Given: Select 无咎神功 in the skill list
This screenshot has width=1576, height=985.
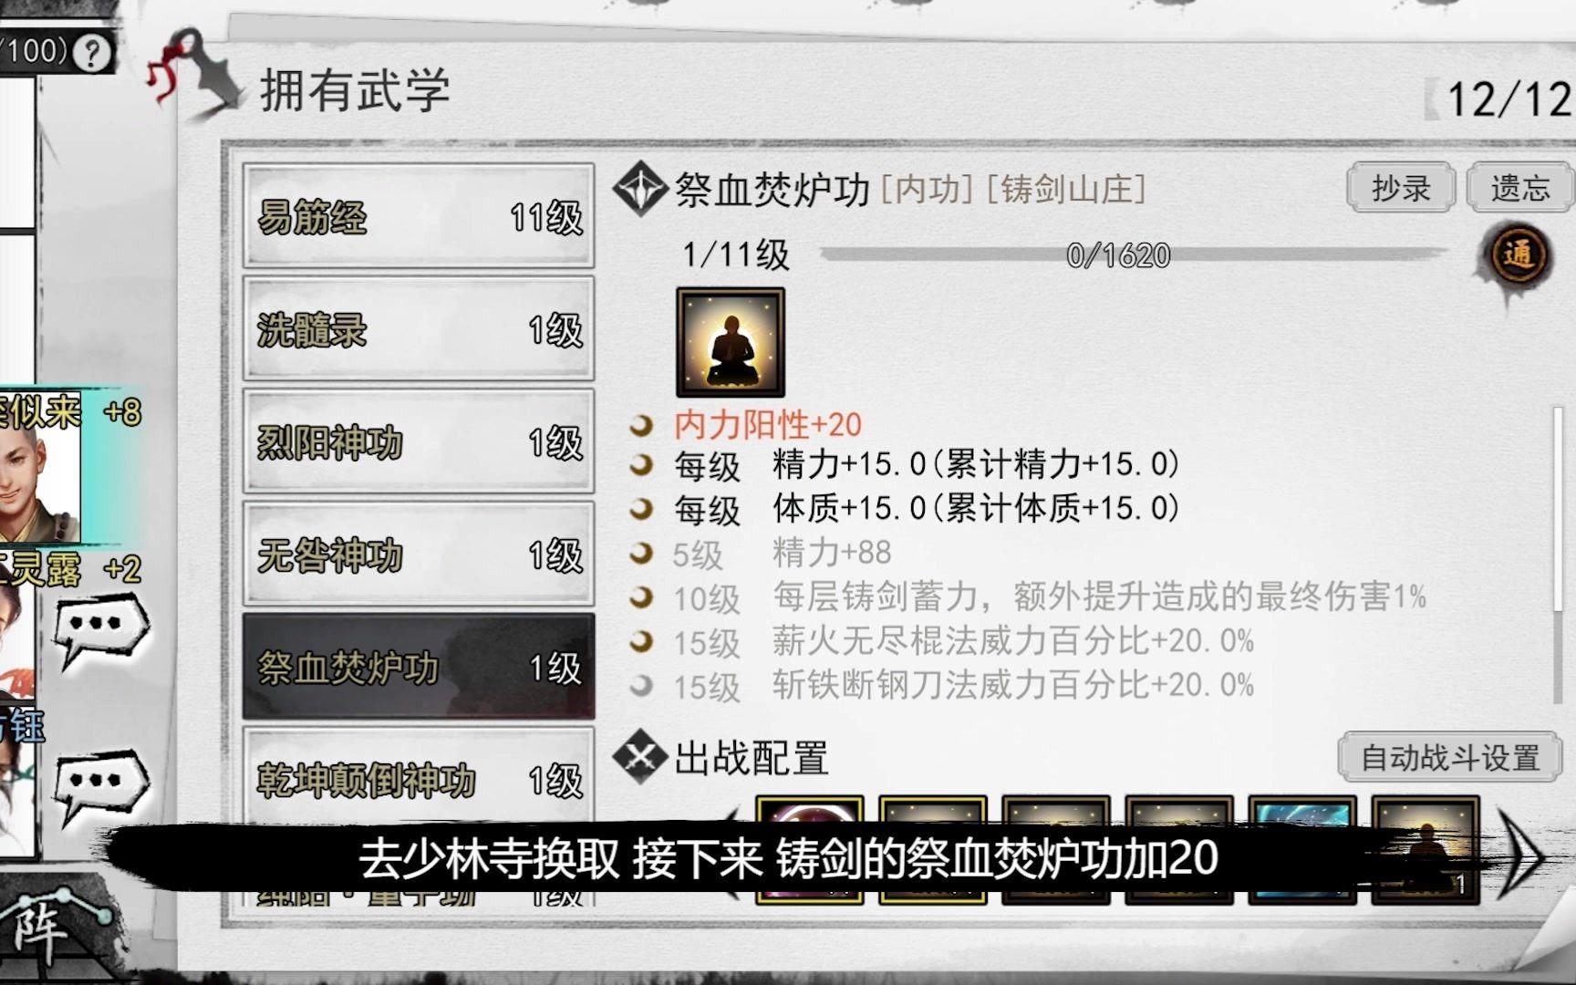Looking at the screenshot, I should pos(419,555).
